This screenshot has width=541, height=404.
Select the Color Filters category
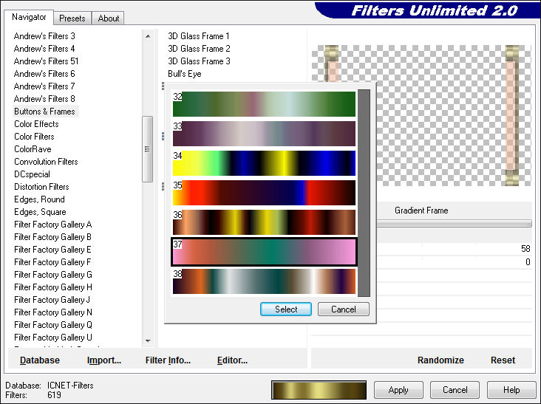(34, 137)
